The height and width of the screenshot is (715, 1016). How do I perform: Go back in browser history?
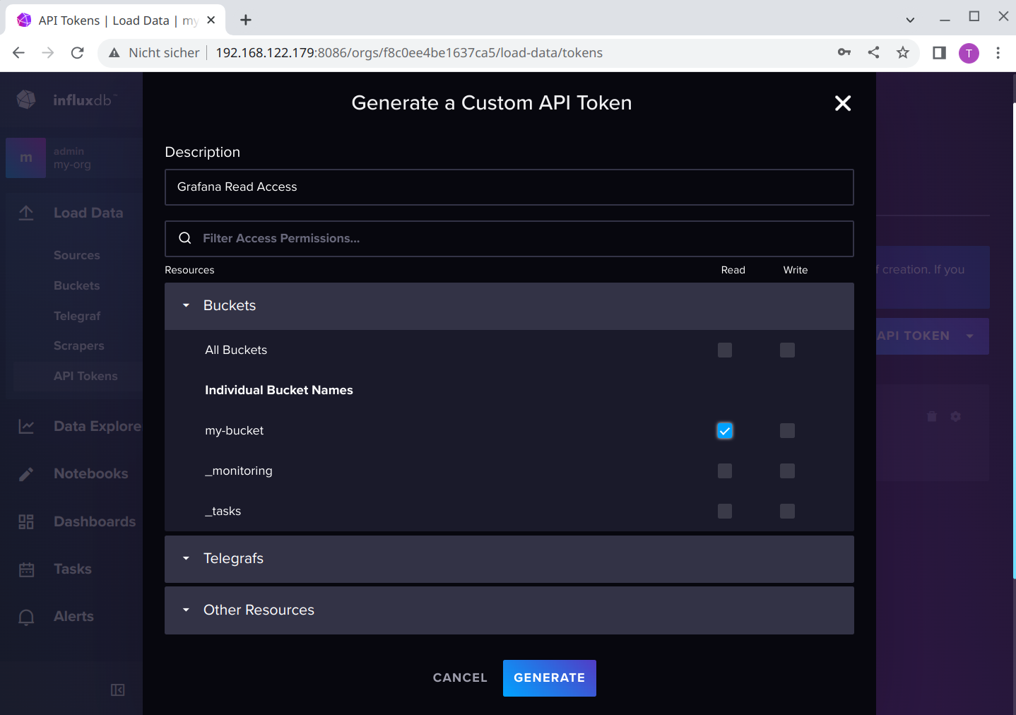[x=19, y=53]
